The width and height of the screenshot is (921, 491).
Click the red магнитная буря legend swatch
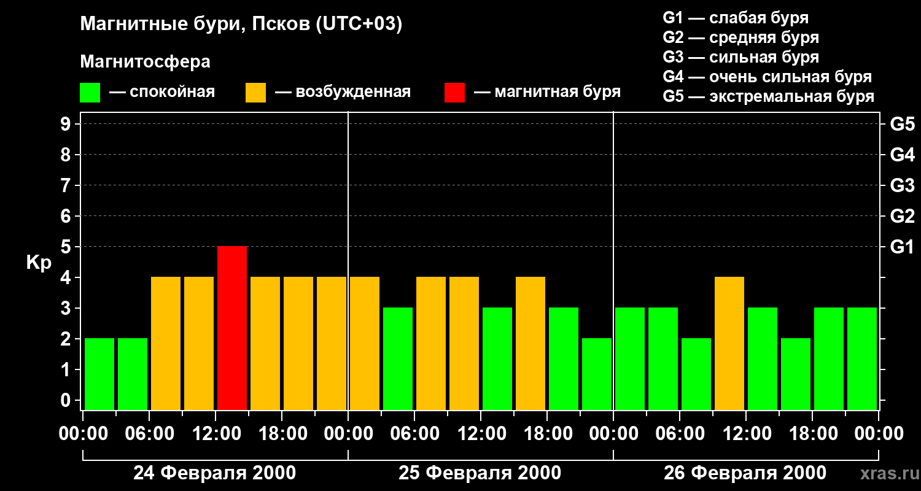point(454,93)
